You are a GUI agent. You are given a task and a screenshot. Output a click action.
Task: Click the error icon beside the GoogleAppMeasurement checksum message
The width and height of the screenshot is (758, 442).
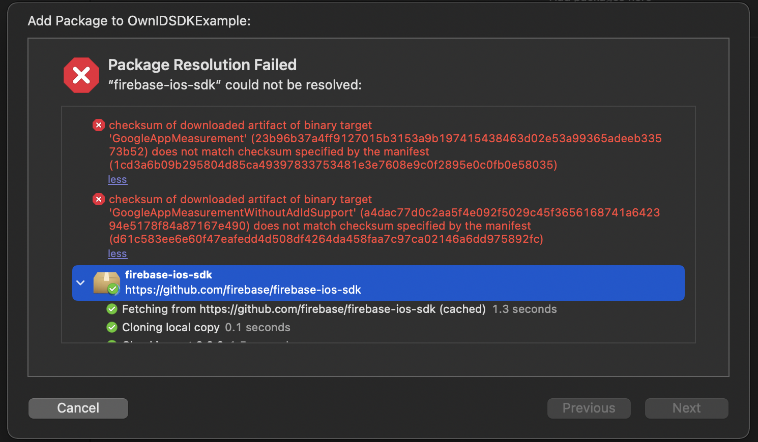99,125
